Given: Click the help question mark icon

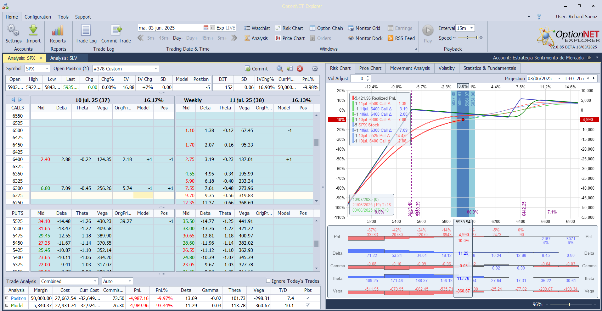Looking at the screenshot, I should [x=539, y=17].
